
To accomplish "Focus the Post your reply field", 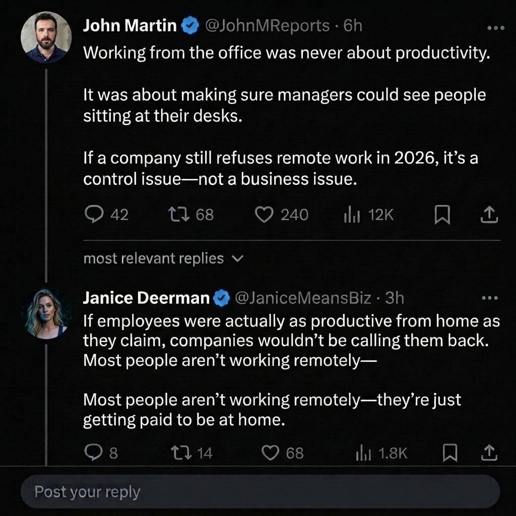I will point(261,492).
